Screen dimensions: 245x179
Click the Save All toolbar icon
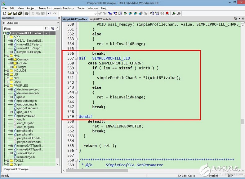[20, 13]
